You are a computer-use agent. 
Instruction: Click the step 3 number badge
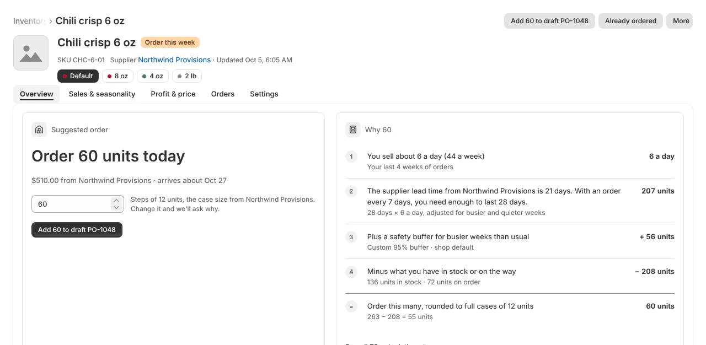pos(351,237)
